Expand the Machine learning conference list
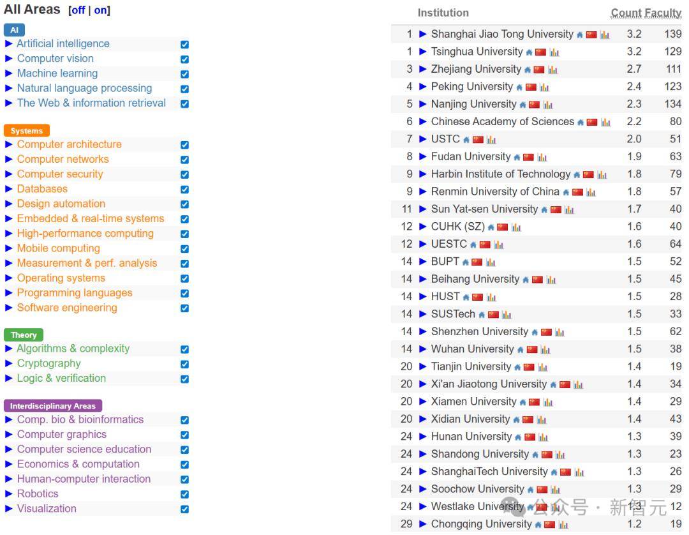This screenshot has height=535, width=689. (9, 73)
